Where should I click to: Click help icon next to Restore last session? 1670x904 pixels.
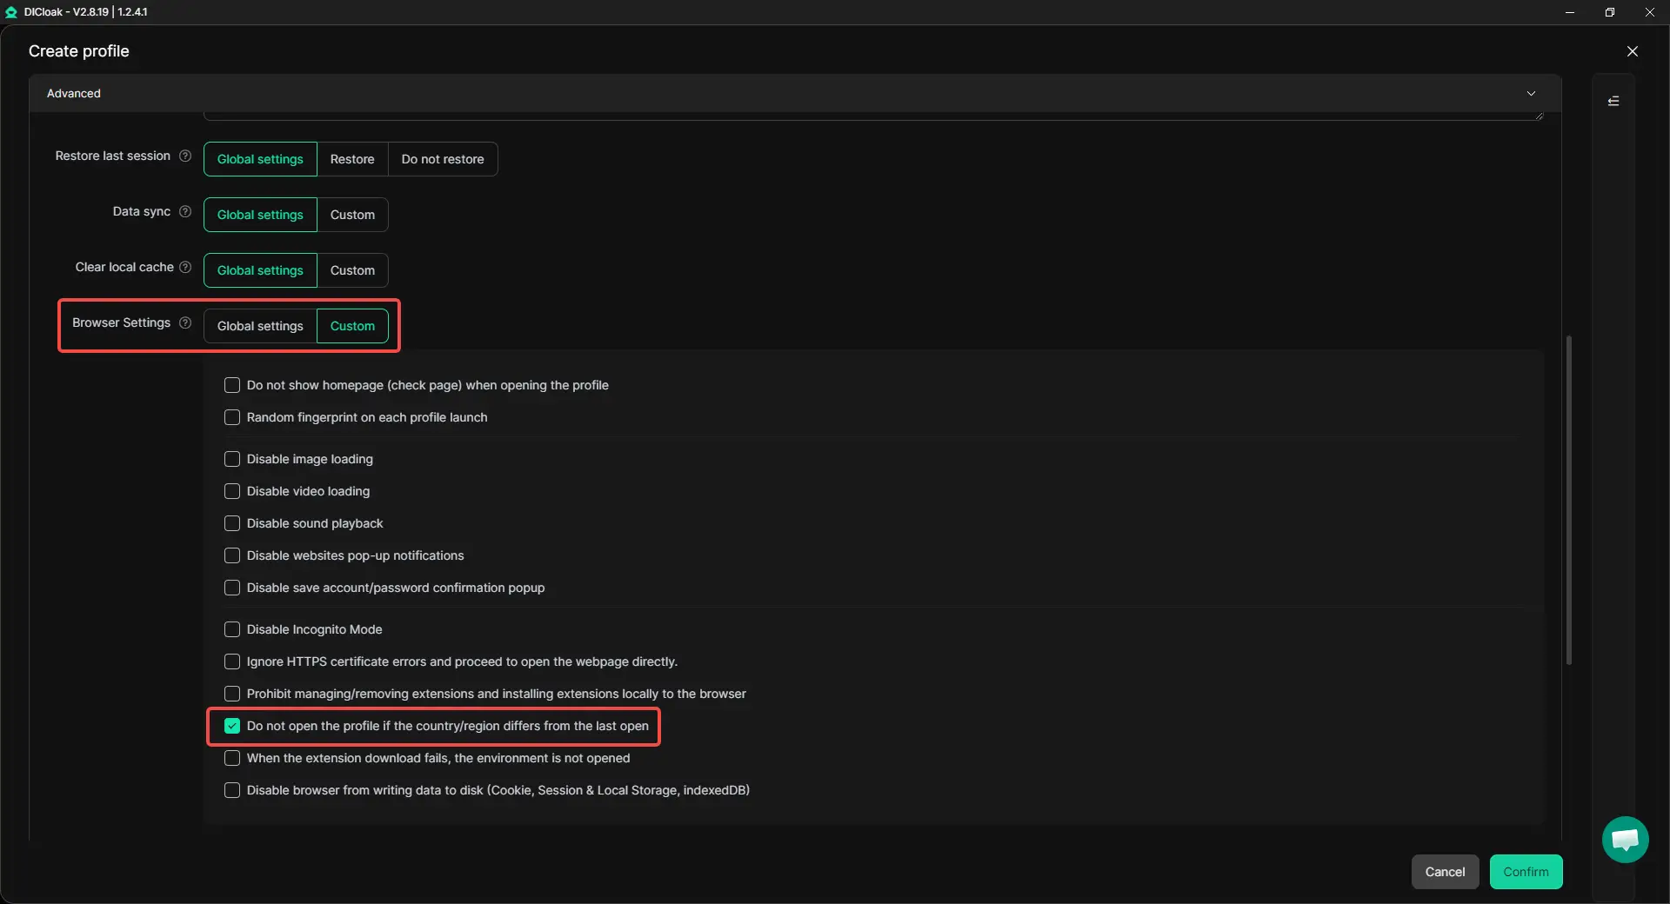(x=184, y=156)
